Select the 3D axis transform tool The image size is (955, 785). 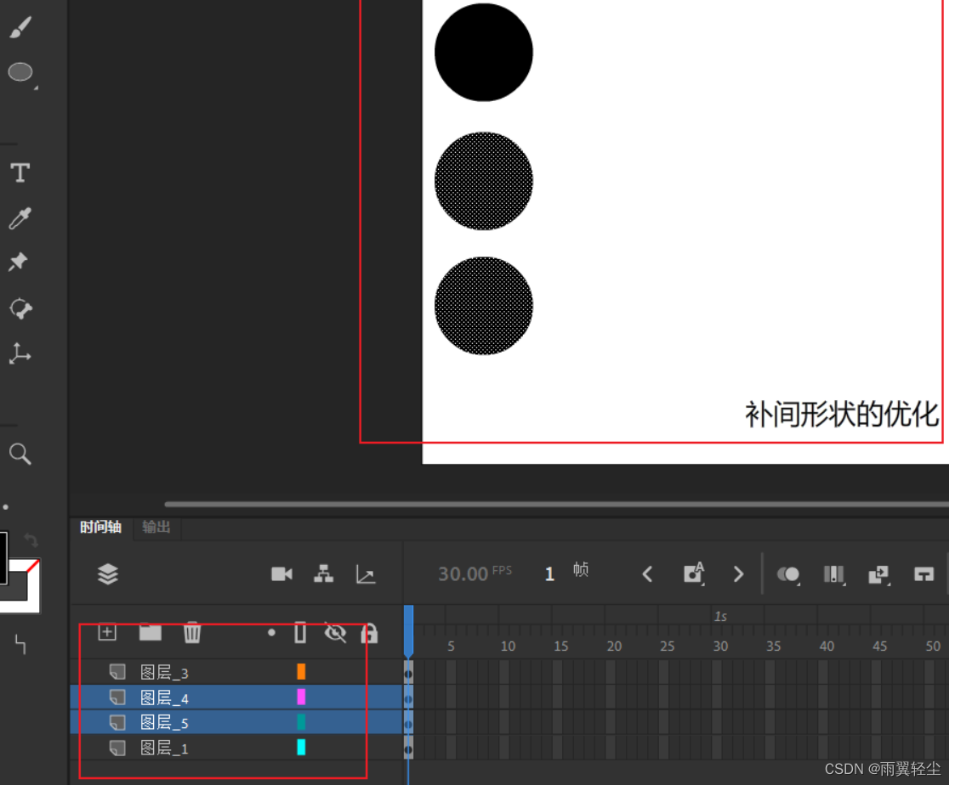click(20, 353)
